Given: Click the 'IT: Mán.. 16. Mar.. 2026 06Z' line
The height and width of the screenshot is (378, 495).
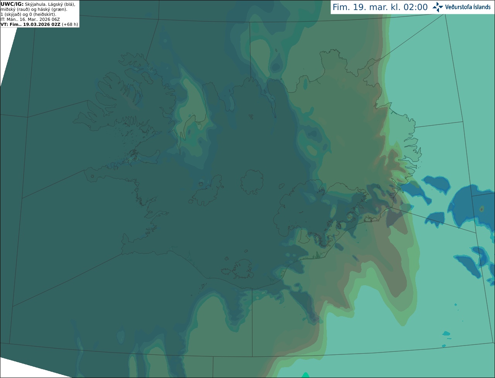Looking at the screenshot, I should 30,19.
